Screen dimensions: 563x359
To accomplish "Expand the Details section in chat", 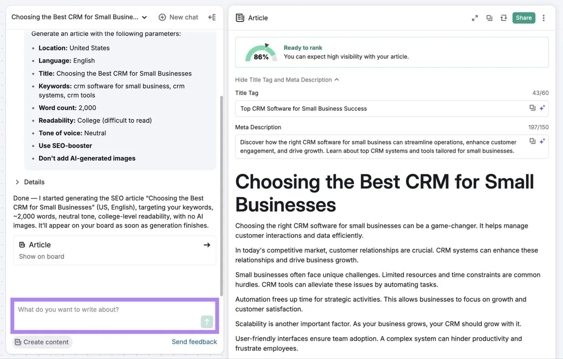I will point(30,182).
